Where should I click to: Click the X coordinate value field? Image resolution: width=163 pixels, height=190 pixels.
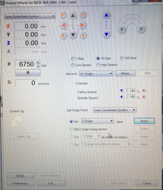pos(27,26)
